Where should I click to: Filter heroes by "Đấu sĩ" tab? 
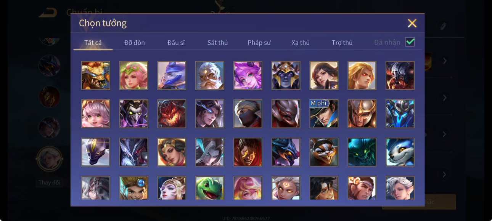click(x=176, y=42)
